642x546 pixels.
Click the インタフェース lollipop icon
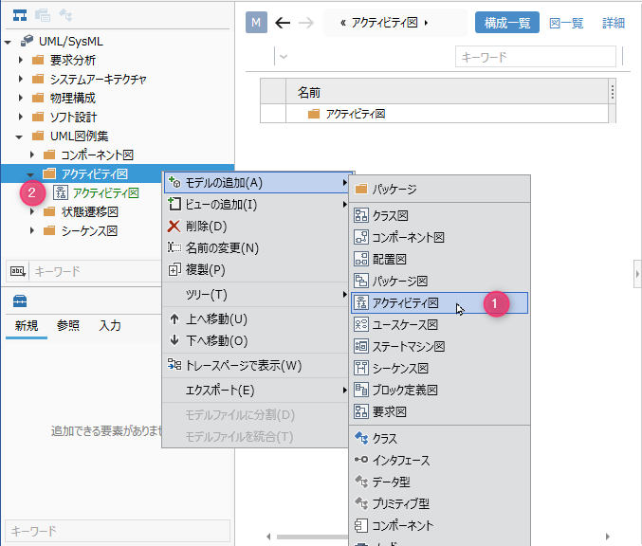pyautogui.click(x=361, y=460)
